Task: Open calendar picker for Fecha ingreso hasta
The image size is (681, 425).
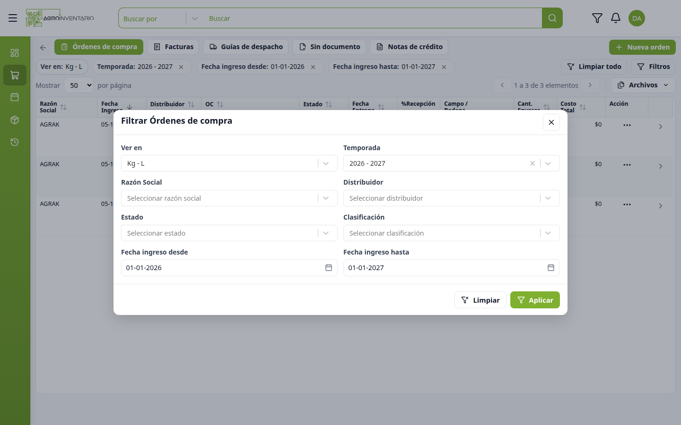Action: click(x=551, y=268)
